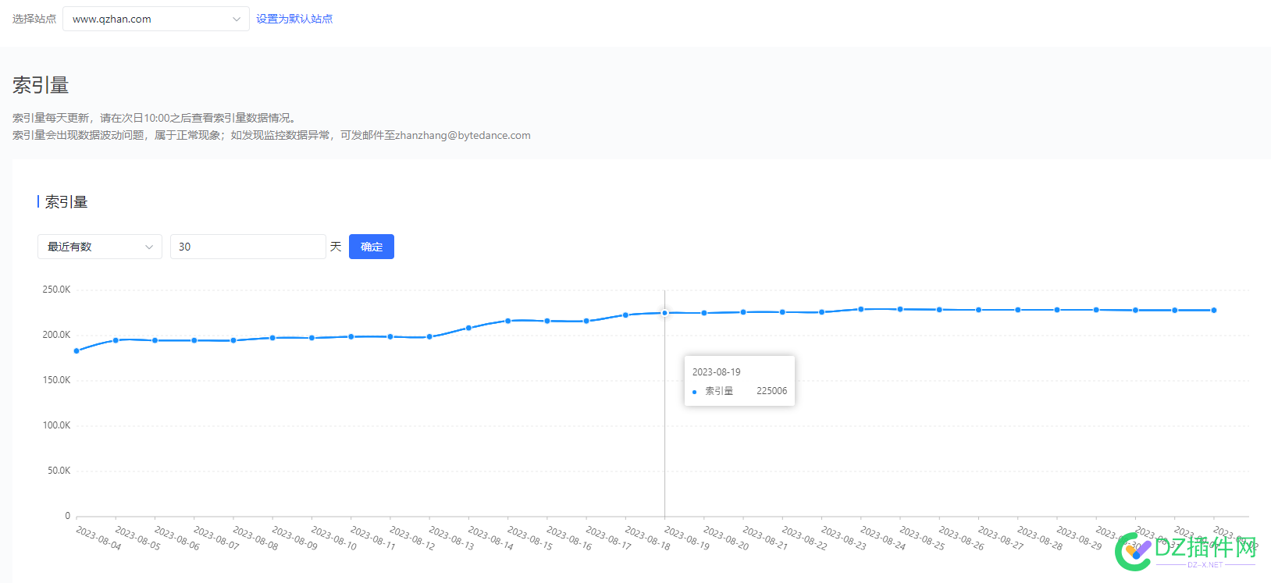Screen dimensions: 1271x583
Task: Click the 2023-08-16 x-axis label
Action: [x=569, y=537]
